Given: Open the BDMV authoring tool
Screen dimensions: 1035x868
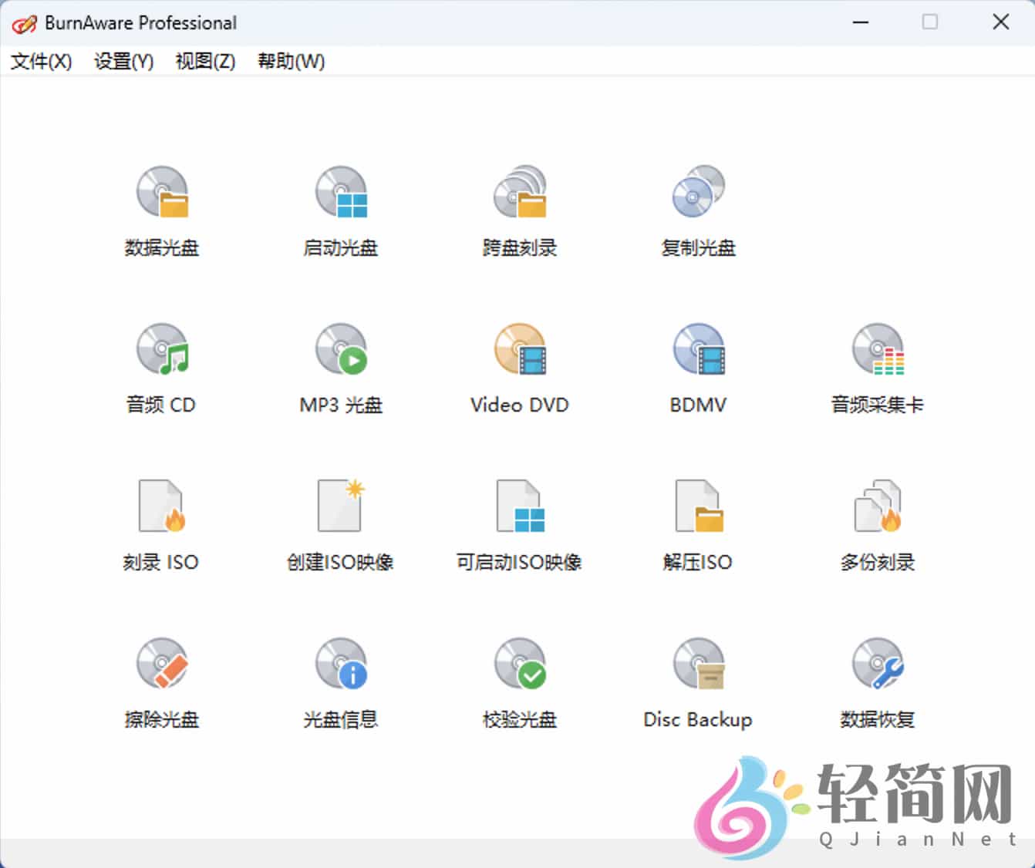Looking at the screenshot, I should tap(697, 366).
